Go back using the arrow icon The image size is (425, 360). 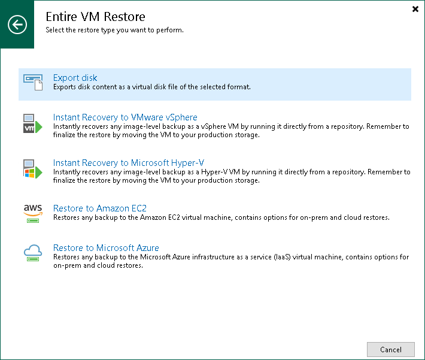coord(17,25)
